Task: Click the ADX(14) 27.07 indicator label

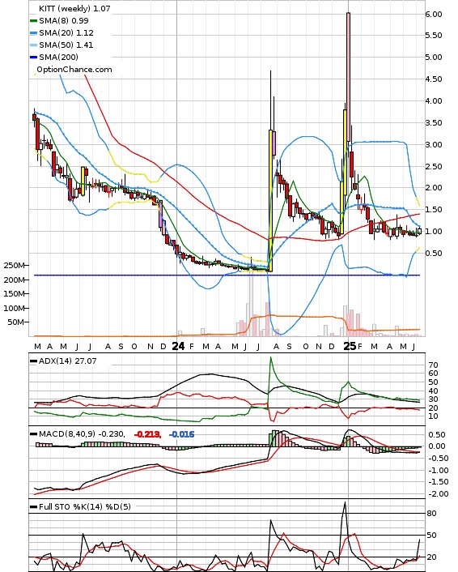Action: click(x=67, y=361)
